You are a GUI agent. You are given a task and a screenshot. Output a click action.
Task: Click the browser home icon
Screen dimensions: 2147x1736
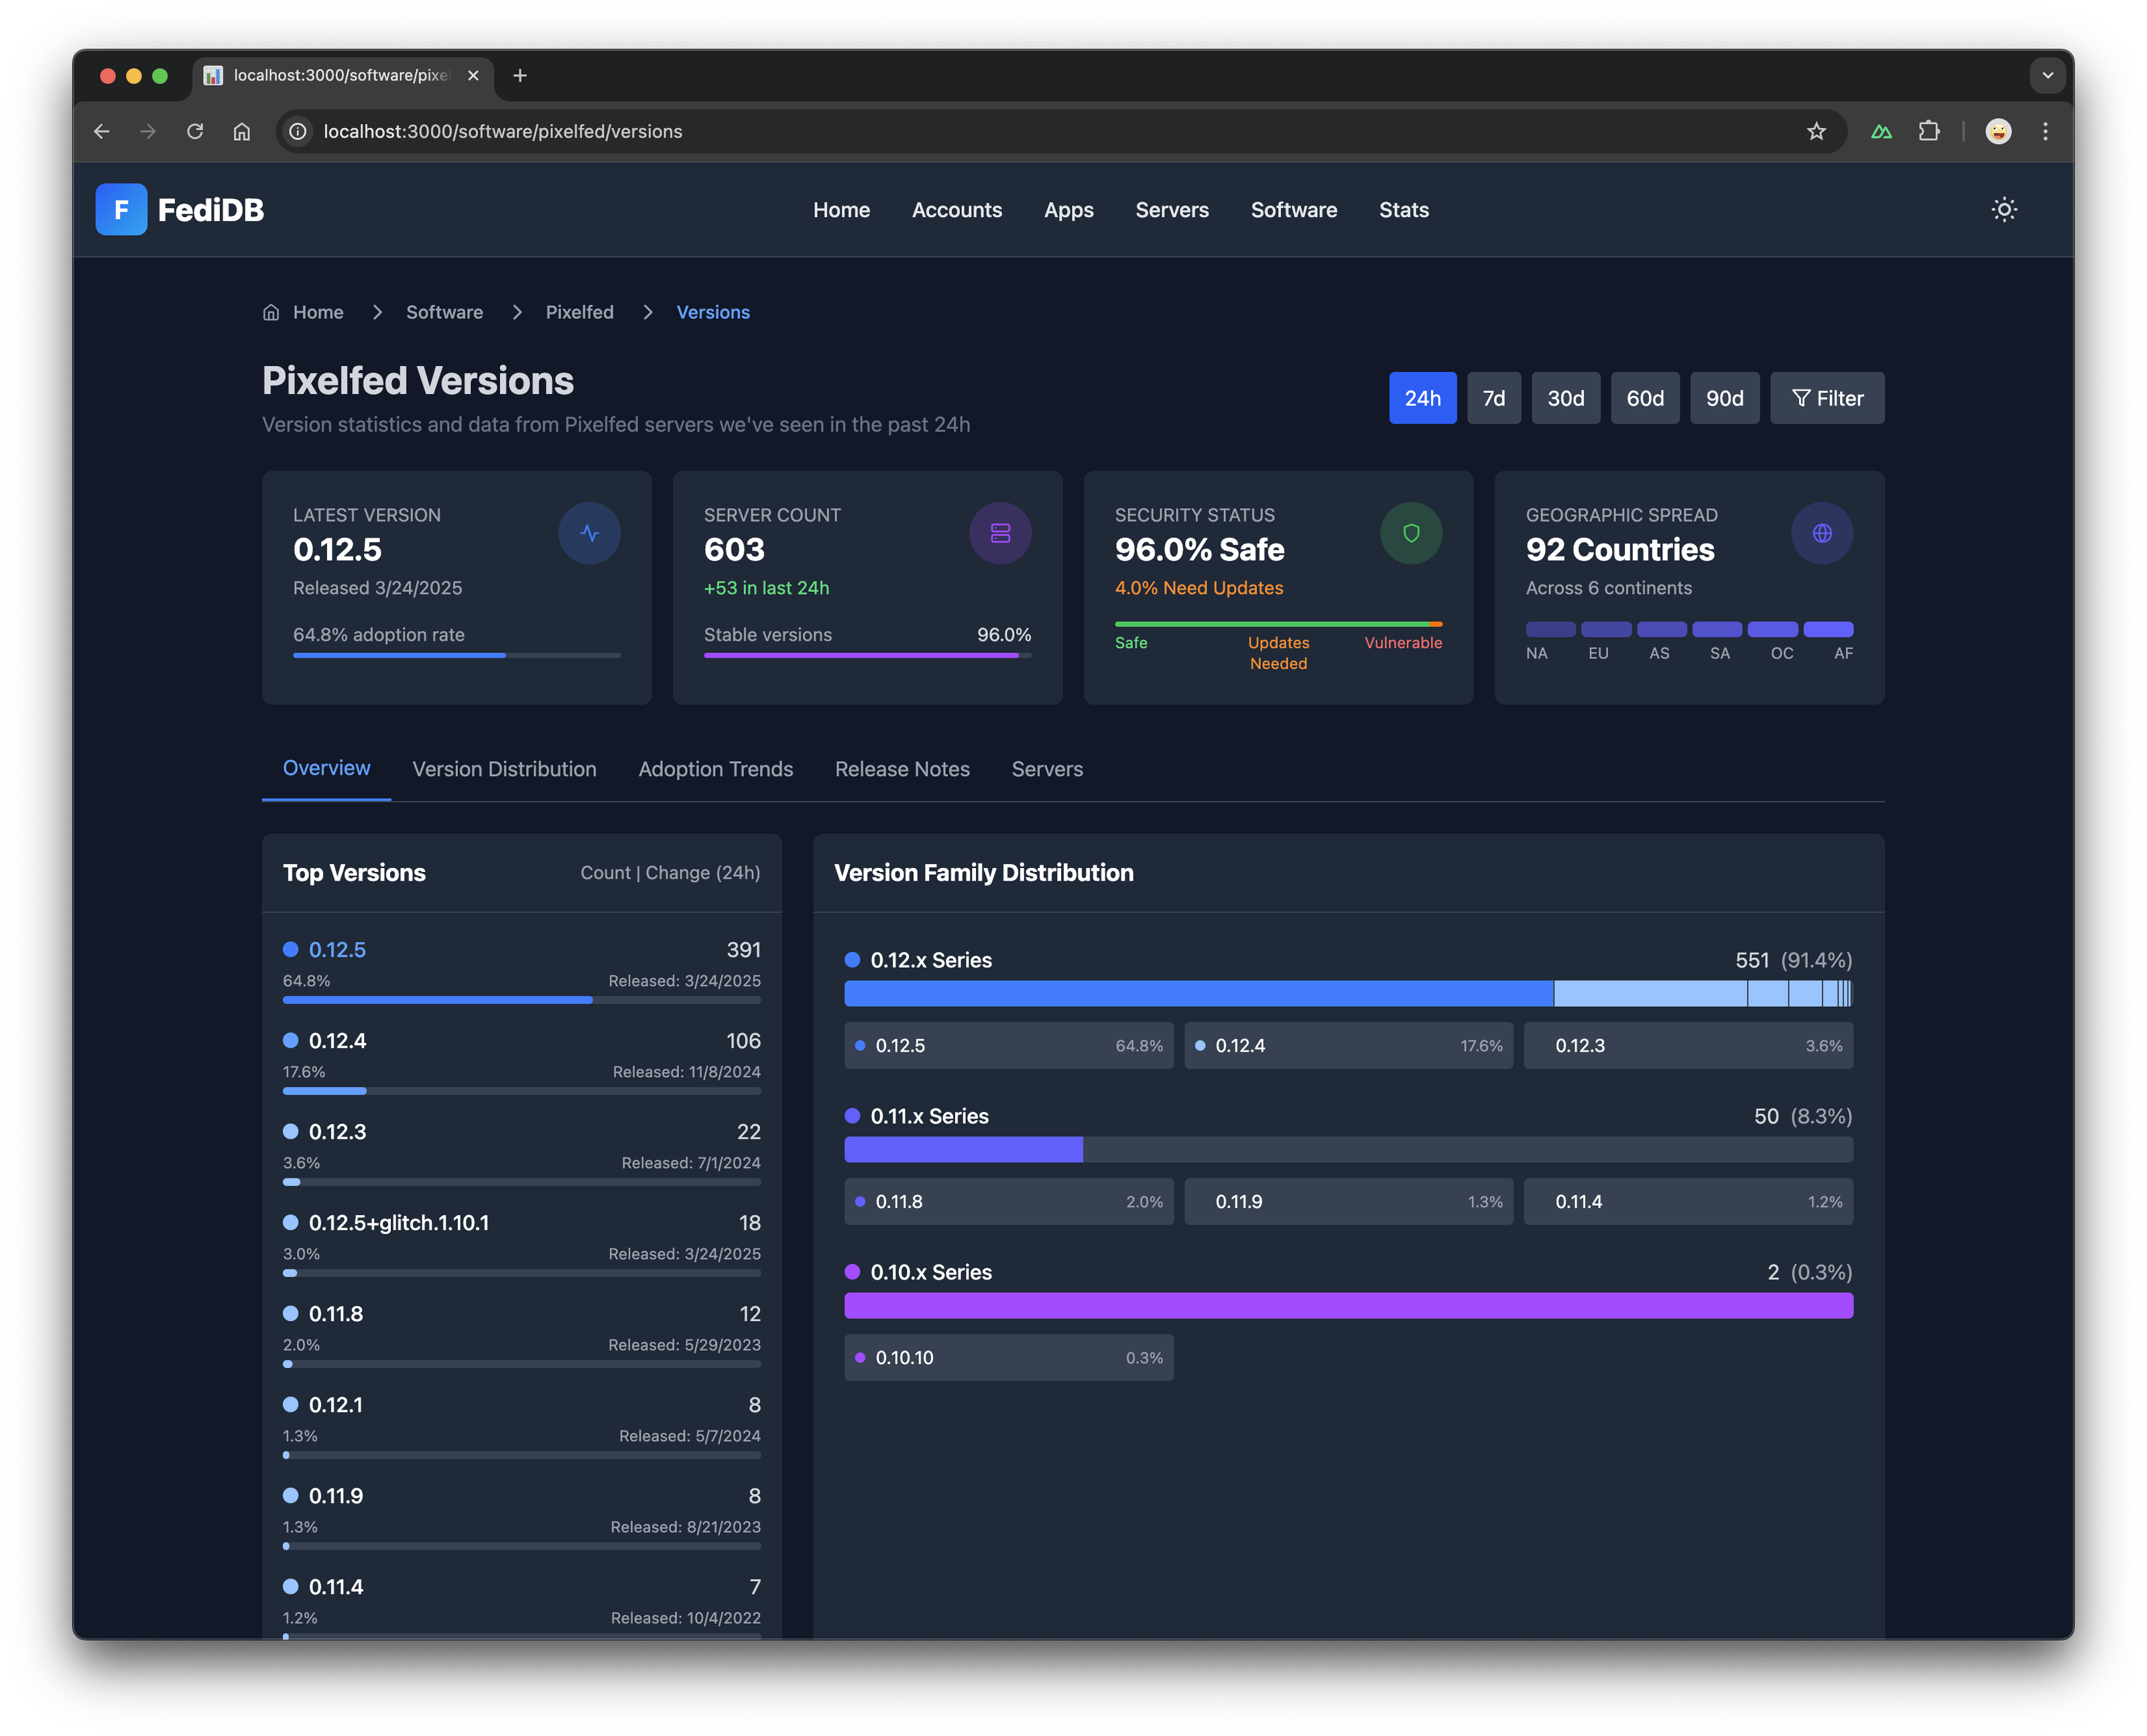click(242, 131)
